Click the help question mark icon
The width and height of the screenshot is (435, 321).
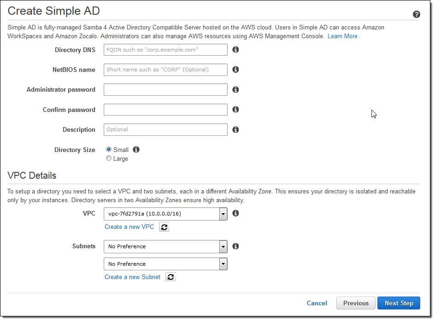pos(417,15)
